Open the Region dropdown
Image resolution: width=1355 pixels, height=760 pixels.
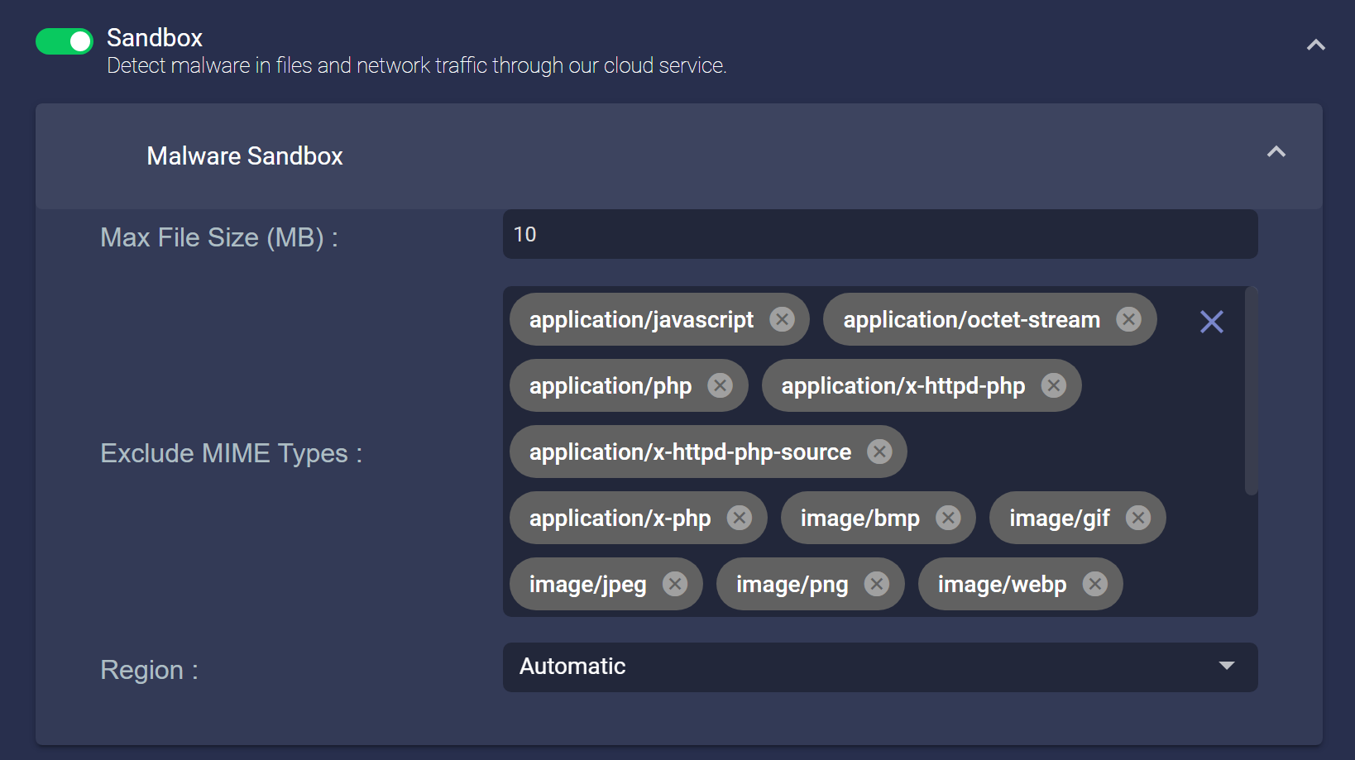[880, 667]
